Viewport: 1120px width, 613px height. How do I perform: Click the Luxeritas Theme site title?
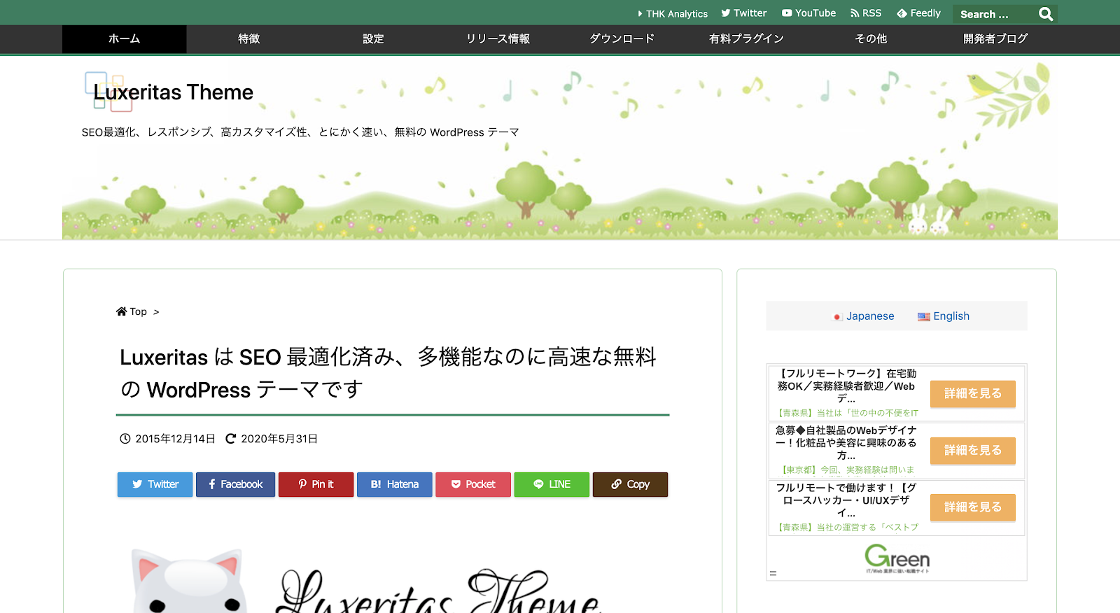(x=174, y=92)
